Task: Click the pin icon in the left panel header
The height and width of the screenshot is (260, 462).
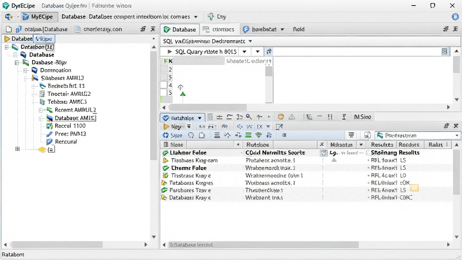Action: (143, 29)
